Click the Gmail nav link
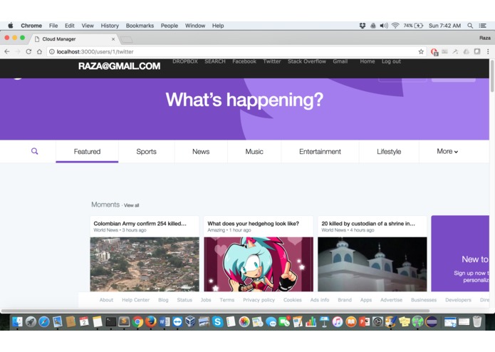This screenshot has height=352, width=495. point(340,61)
